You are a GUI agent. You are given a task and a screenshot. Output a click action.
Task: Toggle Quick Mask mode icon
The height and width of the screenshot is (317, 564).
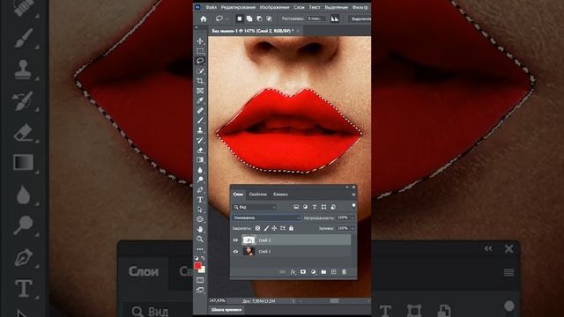tap(200, 280)
